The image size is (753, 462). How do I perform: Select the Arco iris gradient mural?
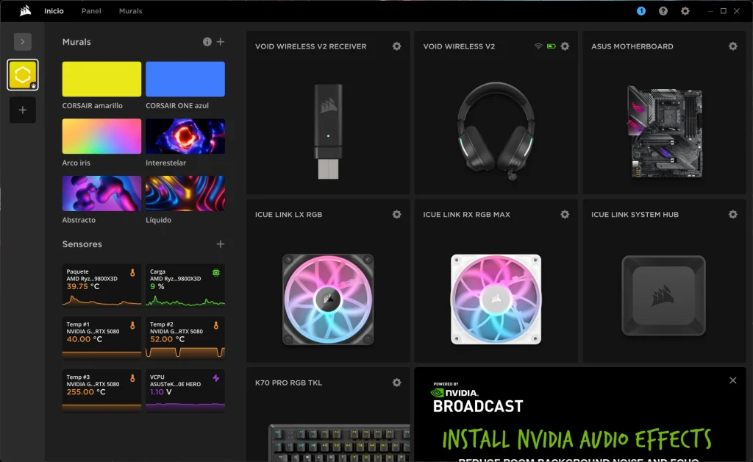[x=101, y=136]
